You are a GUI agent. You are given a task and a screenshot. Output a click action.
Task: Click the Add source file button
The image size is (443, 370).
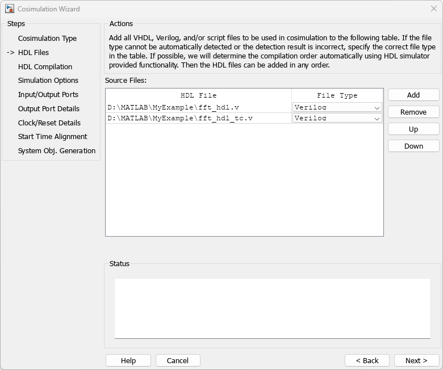413,95
